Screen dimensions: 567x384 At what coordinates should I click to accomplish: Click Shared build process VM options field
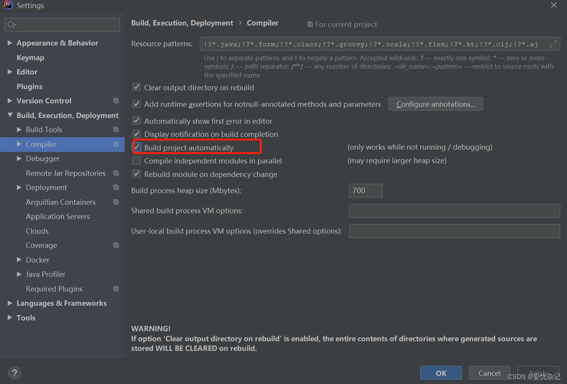[454, 211]
